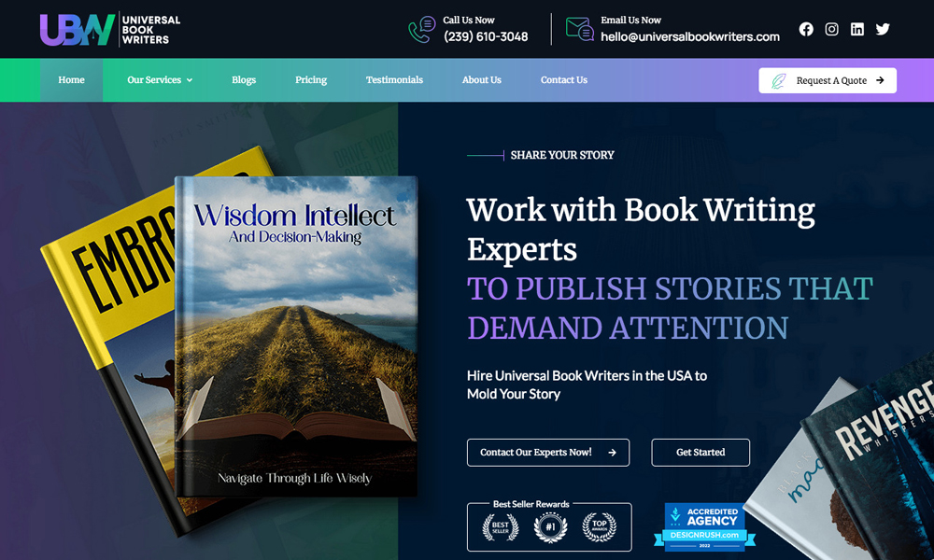934x560 pixels.
Task: Open the Pricing menu item
Action: point(311,80)
